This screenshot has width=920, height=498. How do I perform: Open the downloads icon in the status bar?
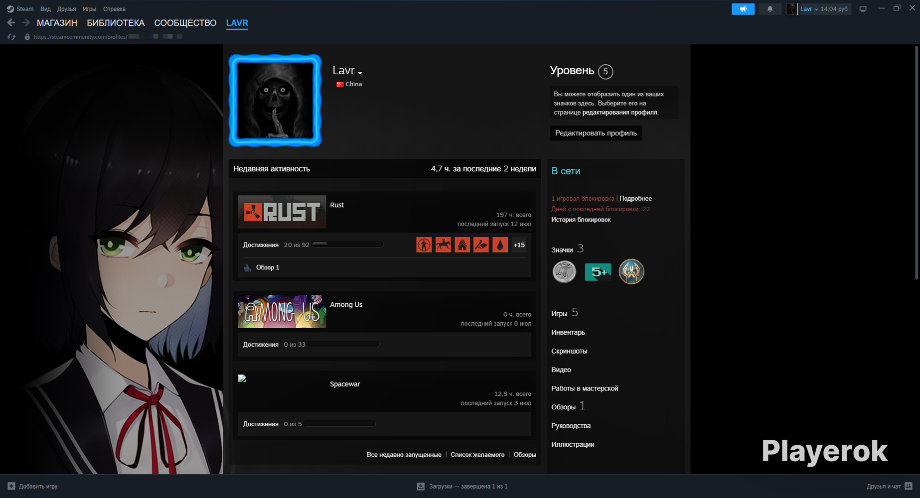421,486
